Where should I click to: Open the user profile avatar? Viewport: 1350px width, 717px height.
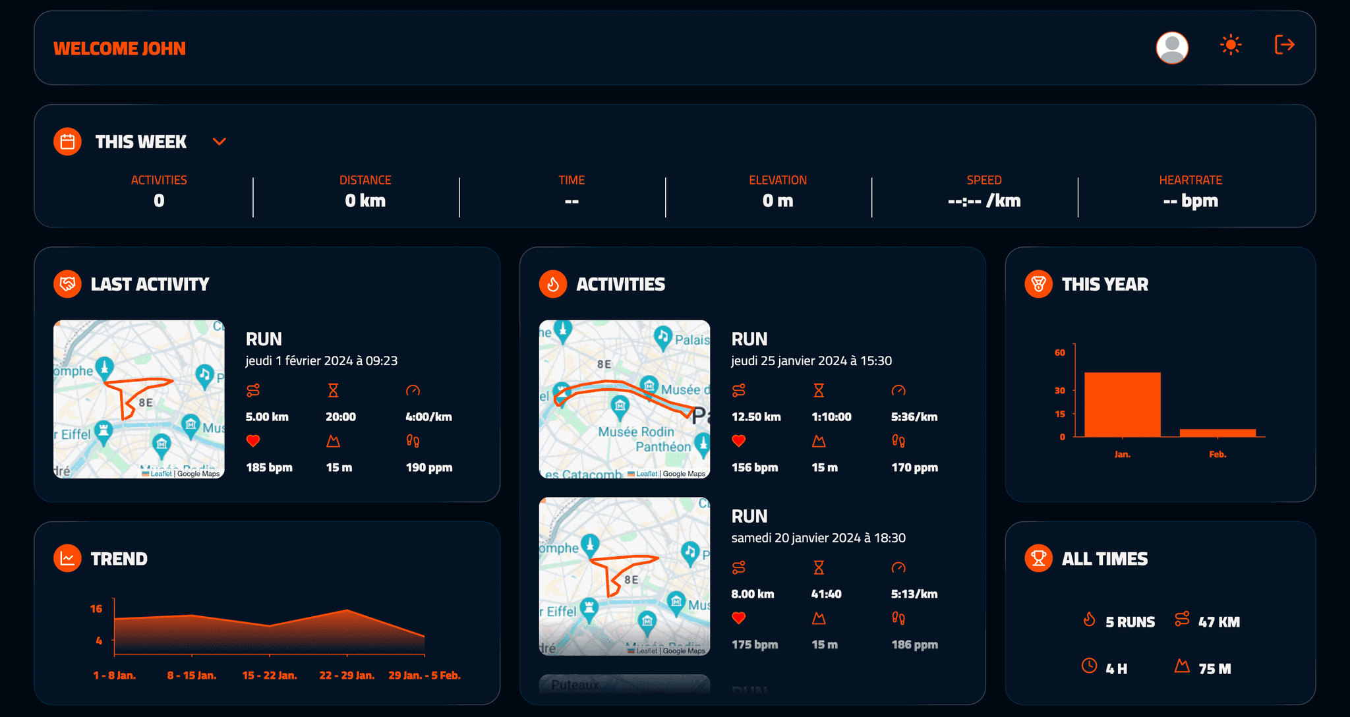point(1172,47)
